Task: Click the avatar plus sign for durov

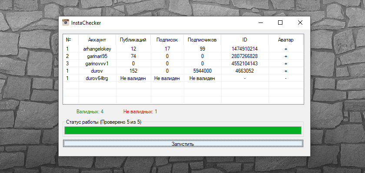Action: click(x=286, y=71)
